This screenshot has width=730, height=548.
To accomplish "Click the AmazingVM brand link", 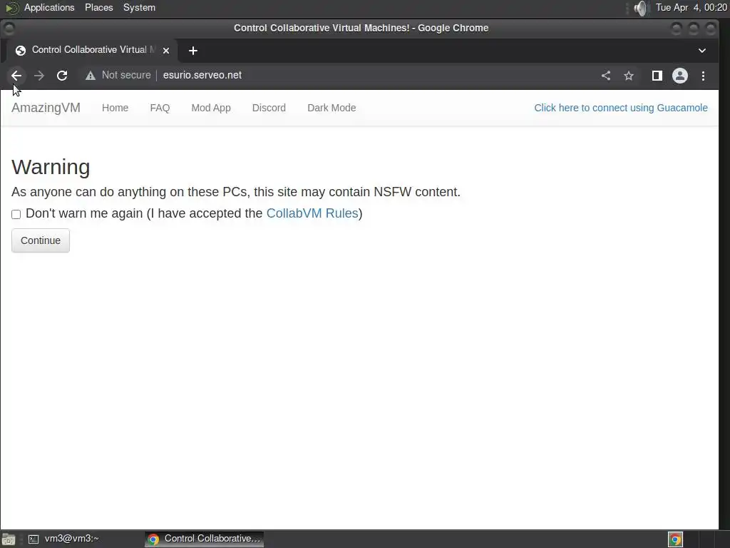I will pyautogui.click(x=46, y=108).
